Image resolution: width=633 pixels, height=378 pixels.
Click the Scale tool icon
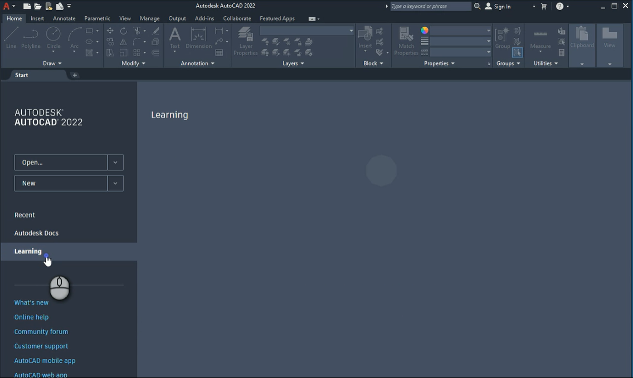tap(124, 52)
